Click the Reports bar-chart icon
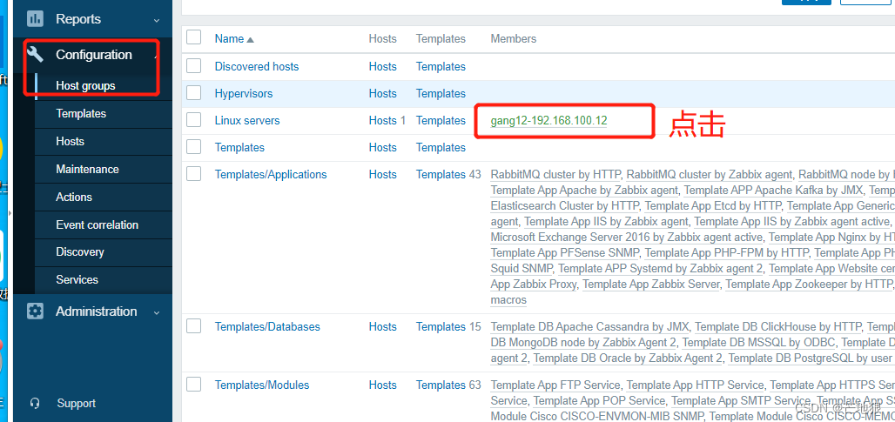 [36, 19]
